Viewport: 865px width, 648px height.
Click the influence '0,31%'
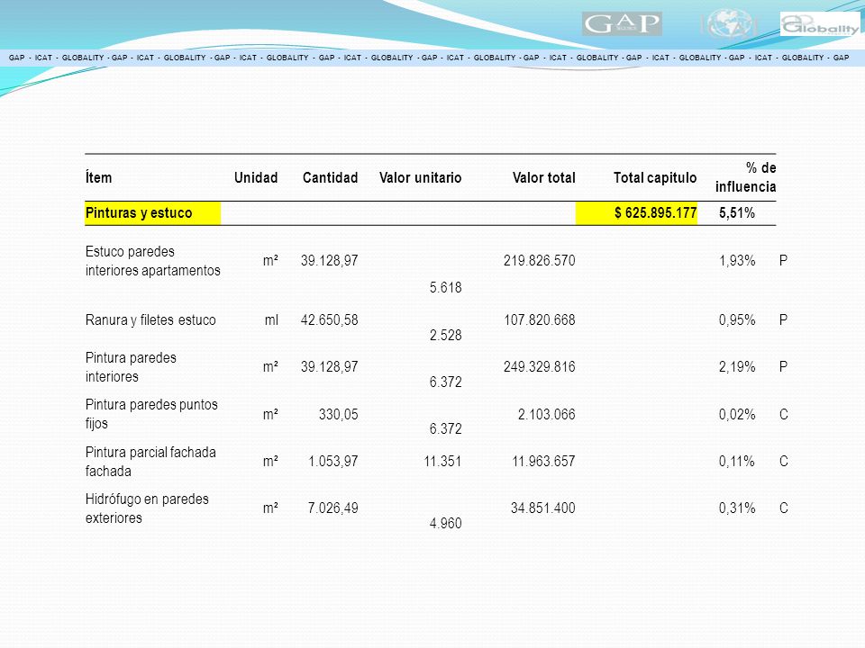(x=737, y=508)
